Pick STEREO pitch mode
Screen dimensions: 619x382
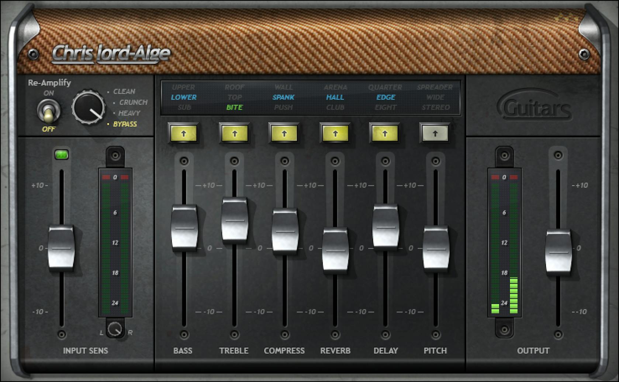tap(436, 108)
